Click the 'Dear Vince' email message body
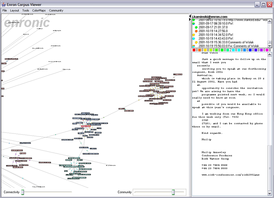This screenshot has height=198, width=274. tap(230, 124)
